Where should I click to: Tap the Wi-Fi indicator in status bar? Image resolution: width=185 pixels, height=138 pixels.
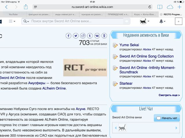point(18,2)
